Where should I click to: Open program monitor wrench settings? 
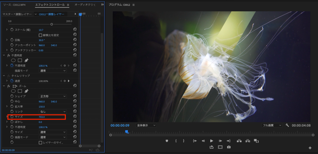click(x=287, y=125)
